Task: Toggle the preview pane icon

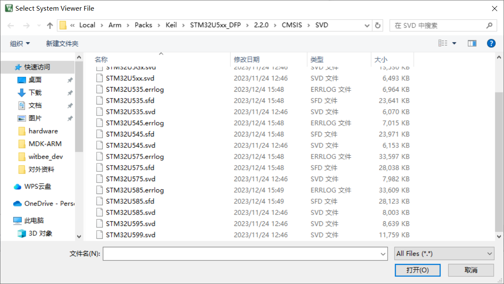Action: [x=472, y=43]
